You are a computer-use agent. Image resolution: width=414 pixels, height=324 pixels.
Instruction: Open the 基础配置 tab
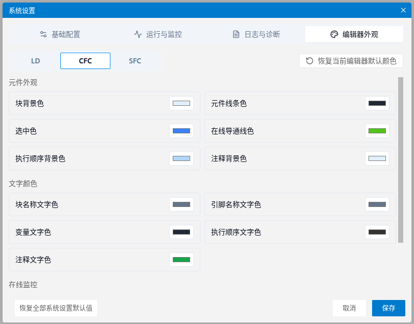(60, 34)
